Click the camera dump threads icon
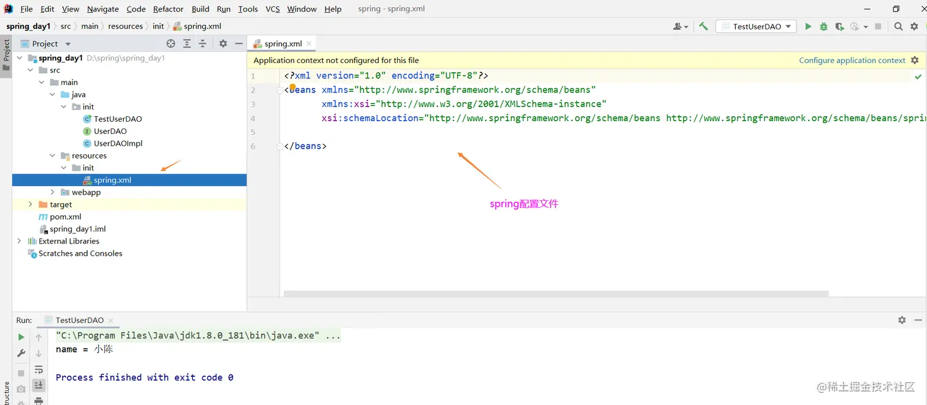 click(21, 389)
